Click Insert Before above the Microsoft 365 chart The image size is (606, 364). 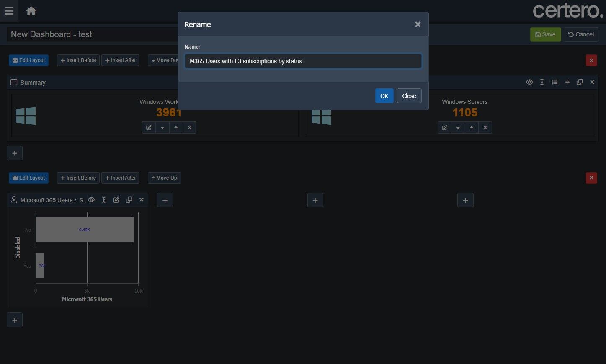(78, 178)
